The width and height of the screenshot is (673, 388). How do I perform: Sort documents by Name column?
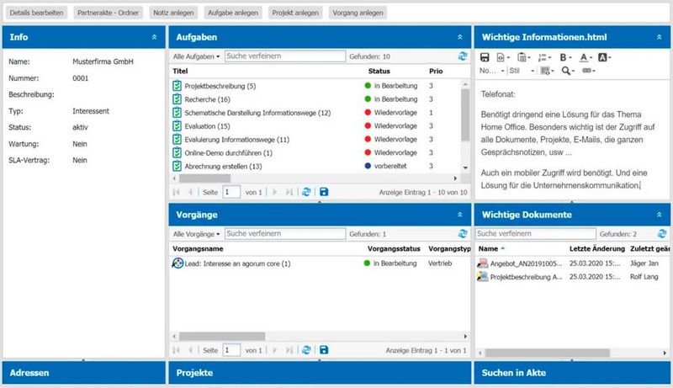(x=489, y=248)
